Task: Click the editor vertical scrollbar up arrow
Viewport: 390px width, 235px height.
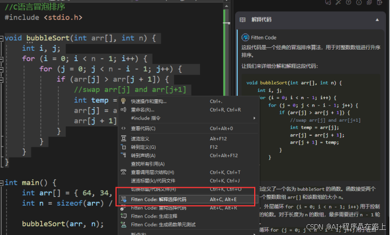Action: 227,6
